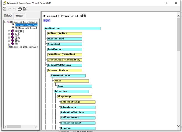Open the AutoCorrect object box
This screenshot has height=132, width=182.
pyautogui.click(x=65, y=49)
